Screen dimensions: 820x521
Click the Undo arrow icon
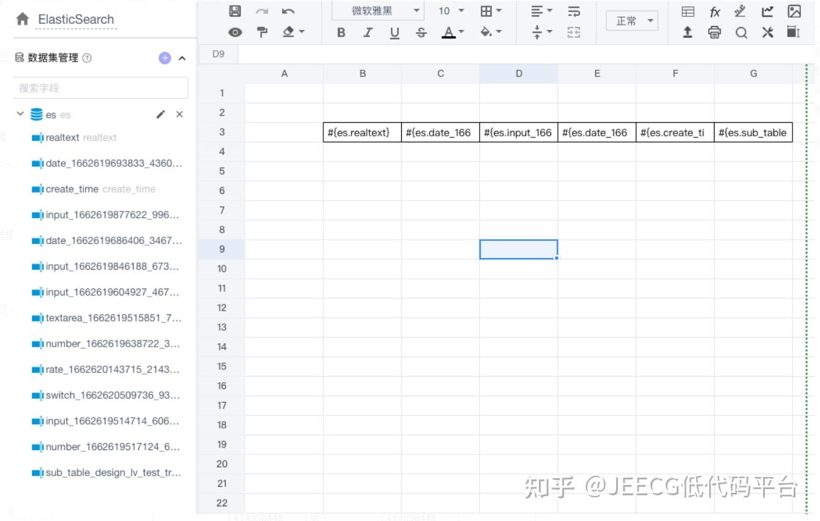(x=288, y=11)
